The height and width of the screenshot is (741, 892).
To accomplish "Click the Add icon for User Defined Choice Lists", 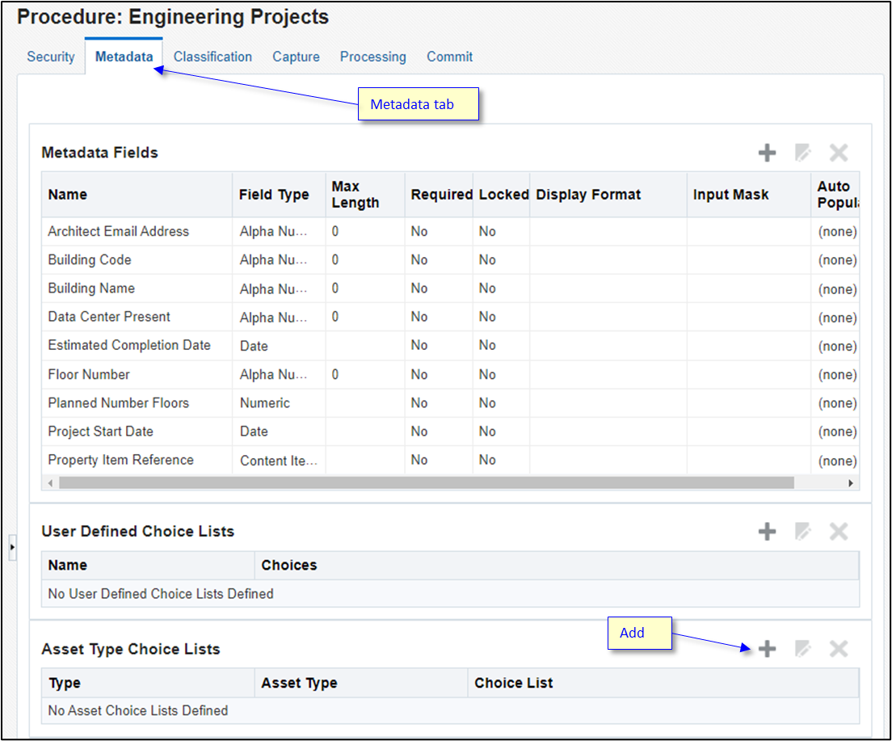I will (766, 531).
